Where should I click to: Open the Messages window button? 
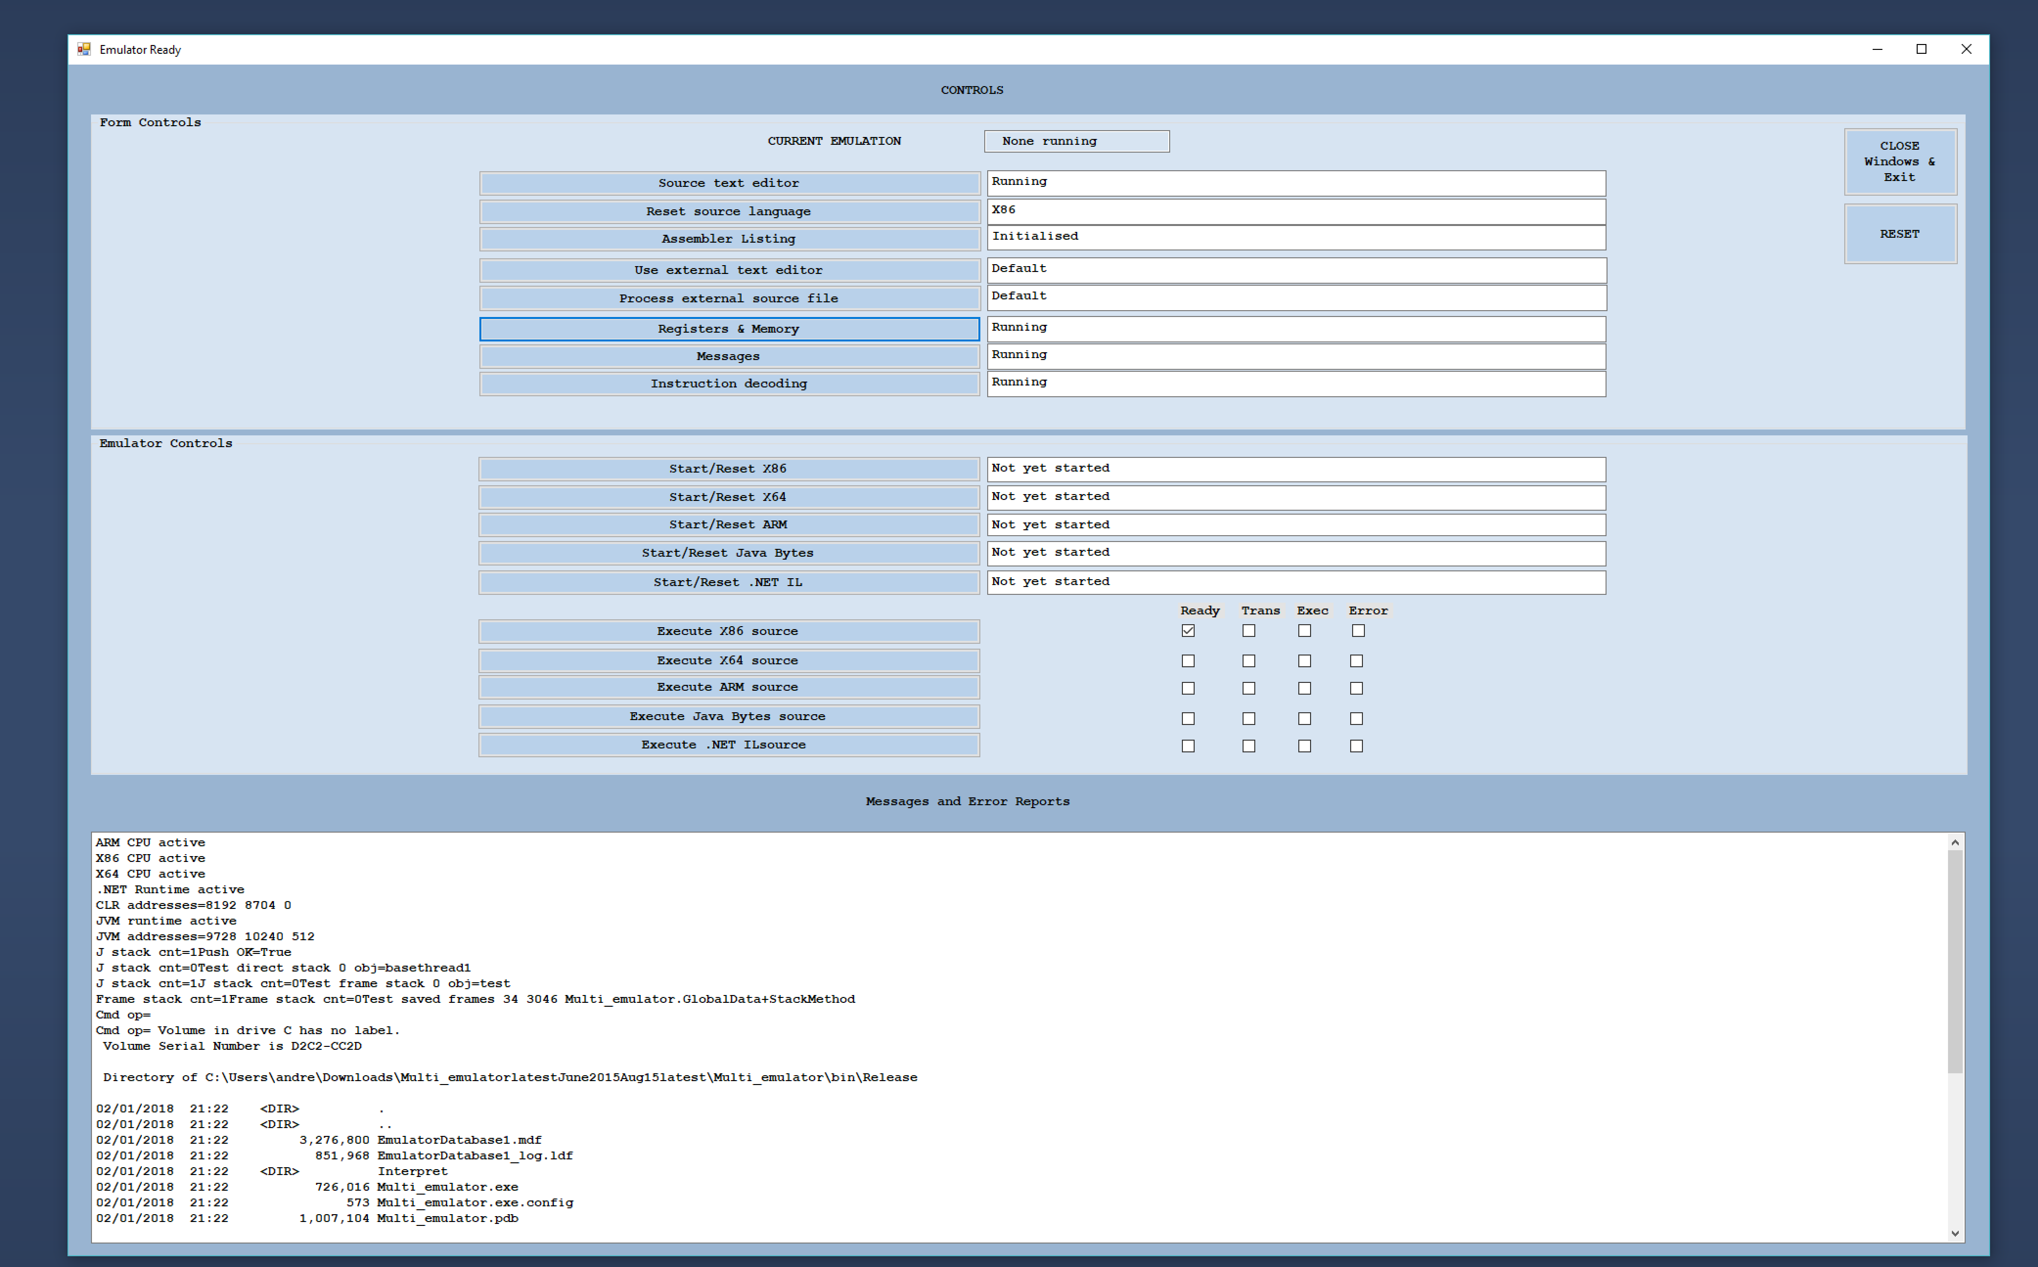click(x=729, y=356)
